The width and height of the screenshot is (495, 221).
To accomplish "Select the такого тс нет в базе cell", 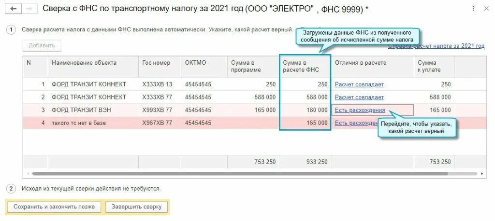I will coord(93,123).
